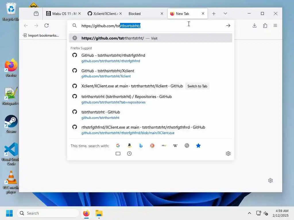This screenshot has height=220, width=294.
Task: Search bookmarks with the star icon
Action: coord(198,146)
